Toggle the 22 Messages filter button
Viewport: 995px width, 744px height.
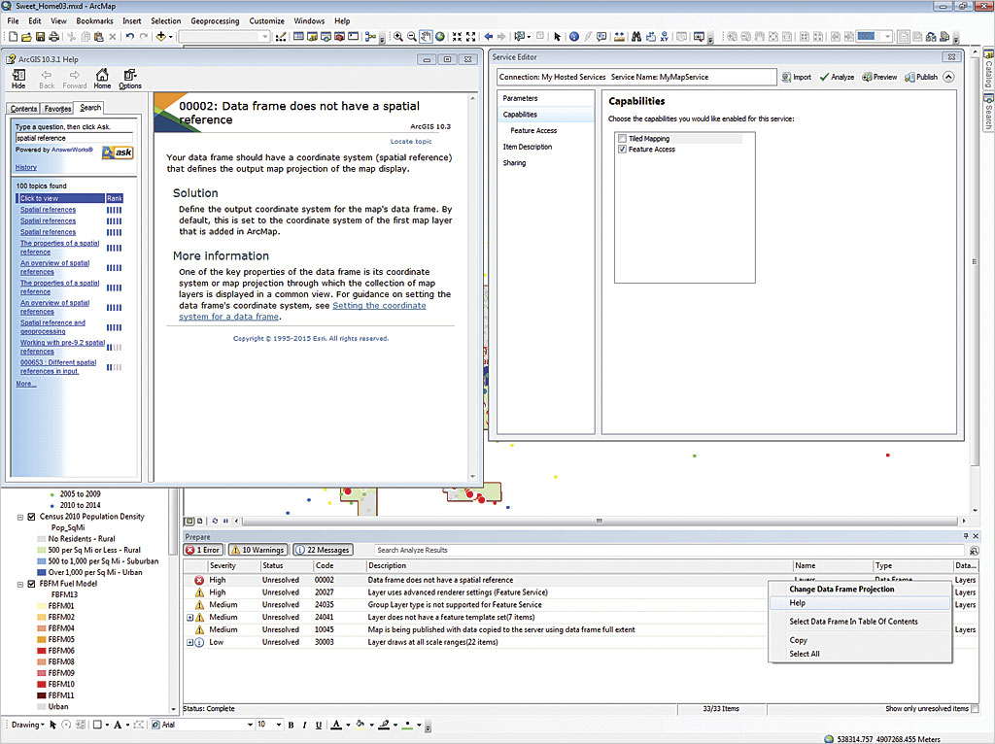323,550
